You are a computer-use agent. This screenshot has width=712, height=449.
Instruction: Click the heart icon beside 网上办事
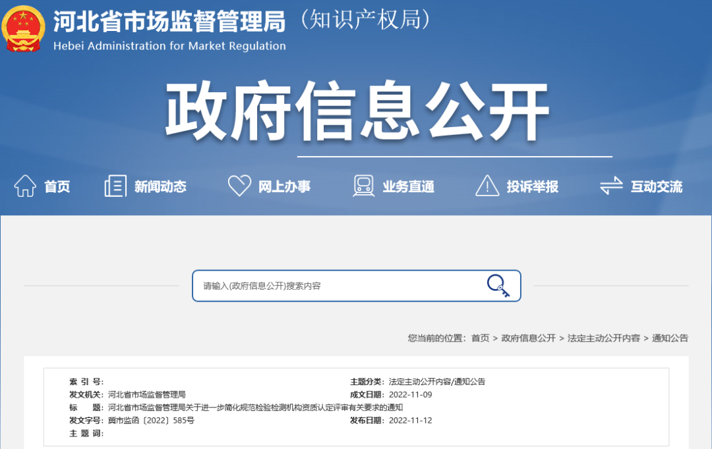click(241, 186)
